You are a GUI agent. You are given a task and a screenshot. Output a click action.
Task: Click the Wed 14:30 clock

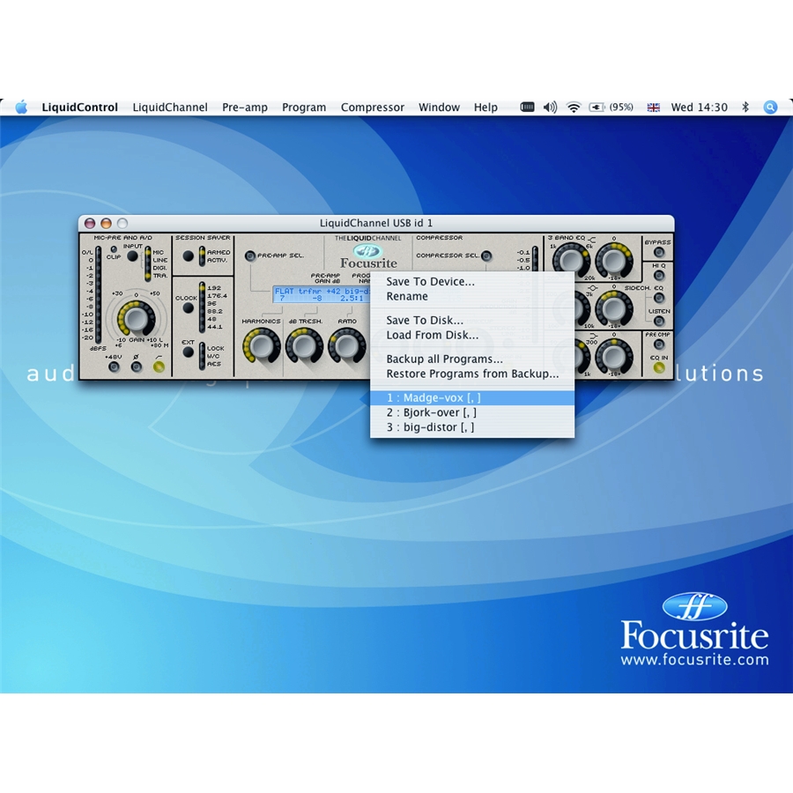[x=699, y=107]
